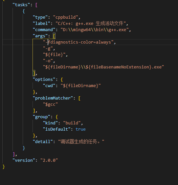Click the "D:\\mingw64\\bin\\g++.exe" path string
The height and width of the screenshot is (185, 178).
(x=95, y=30)
